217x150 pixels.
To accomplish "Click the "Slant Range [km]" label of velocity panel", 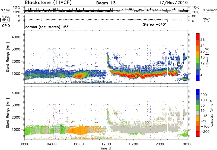I will [x=8, y=113].
